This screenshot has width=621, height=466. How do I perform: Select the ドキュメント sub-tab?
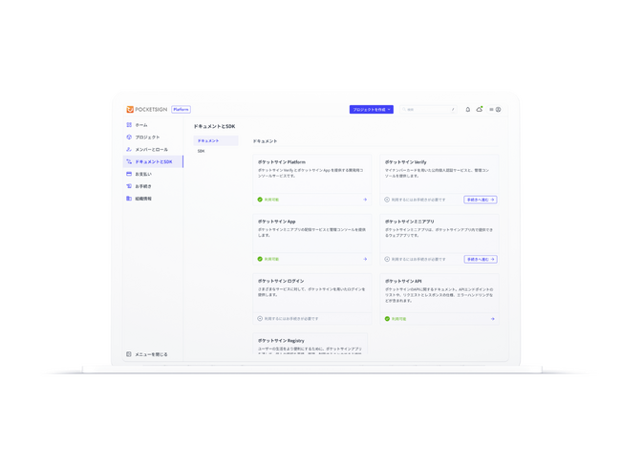[x=208, y=141]
